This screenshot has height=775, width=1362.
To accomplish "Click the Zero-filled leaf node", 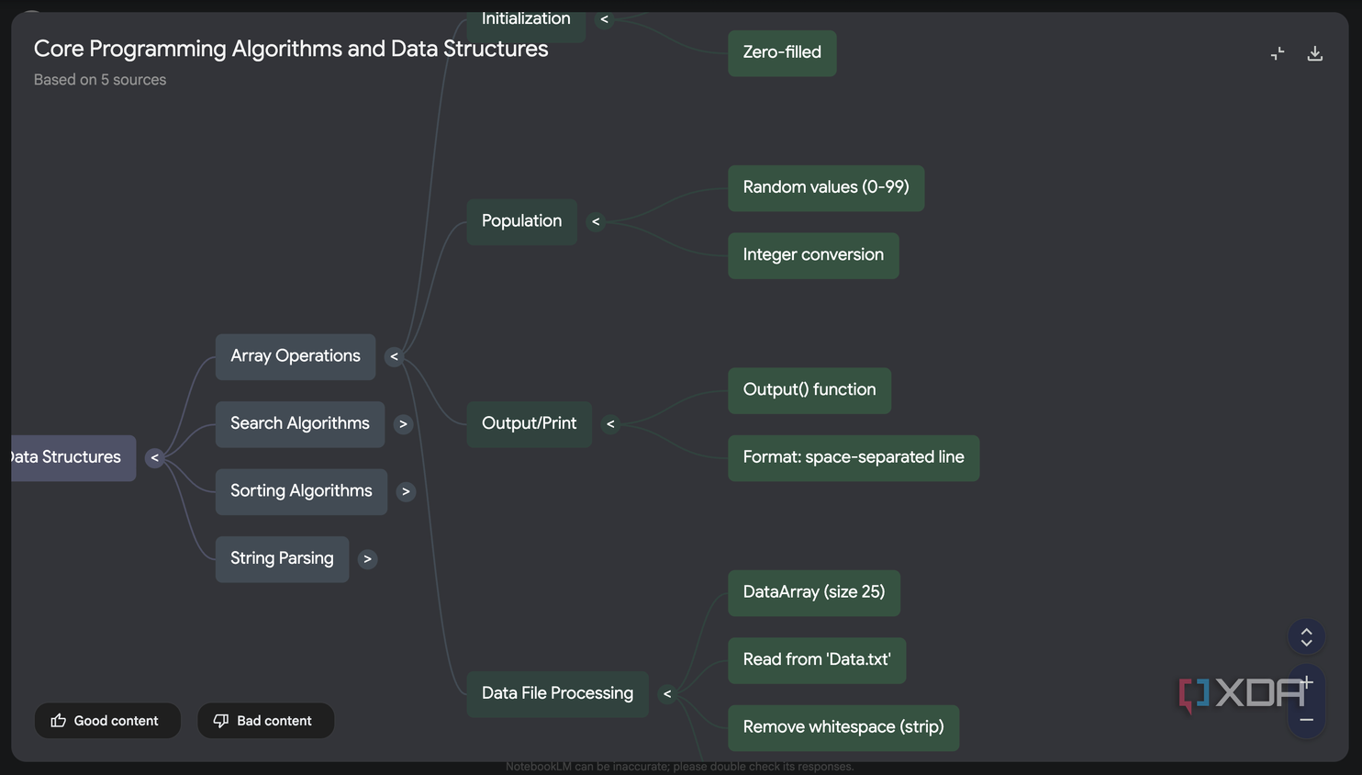I will 782,53.
